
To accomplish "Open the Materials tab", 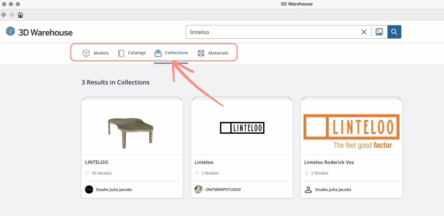I will pos(213,53).
